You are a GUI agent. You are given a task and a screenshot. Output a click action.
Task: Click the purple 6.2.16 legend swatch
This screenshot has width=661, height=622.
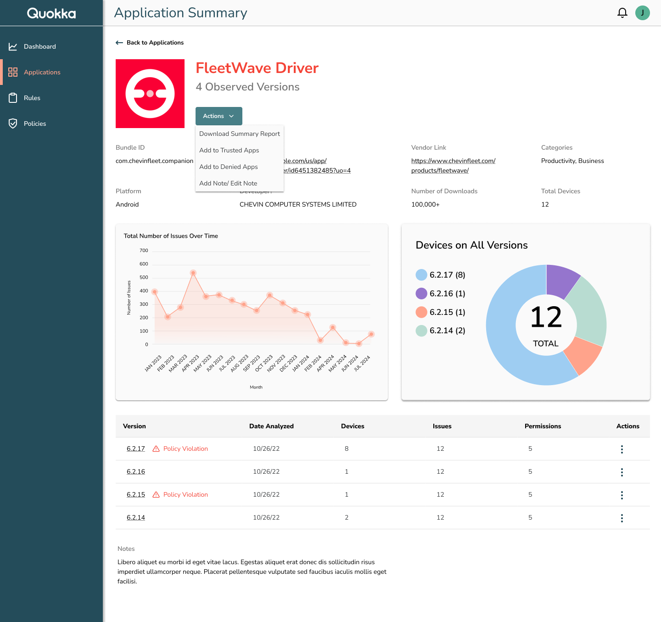[x=421, y=293]
